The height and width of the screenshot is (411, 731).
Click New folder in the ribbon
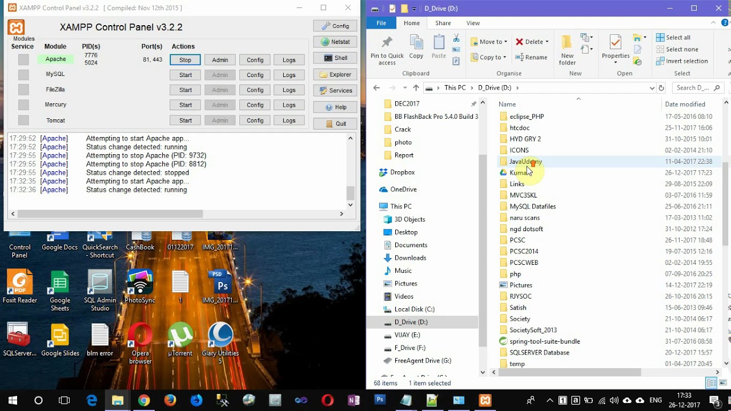567,50
